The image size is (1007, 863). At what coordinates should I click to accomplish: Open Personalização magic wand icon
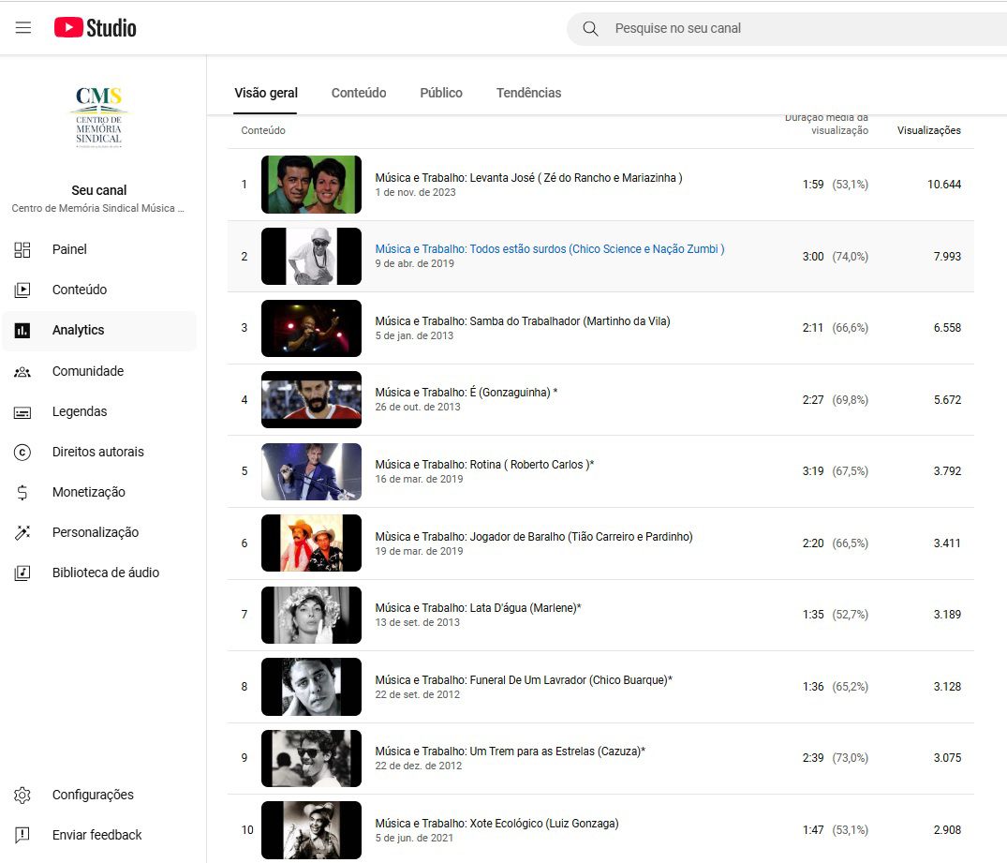[x=22, y=533]
